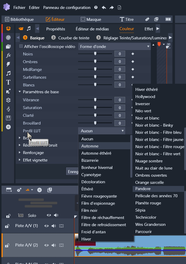Switch to the Bibliothèque tab
This screenshot has height=264, width=186.
coord(19,19)
